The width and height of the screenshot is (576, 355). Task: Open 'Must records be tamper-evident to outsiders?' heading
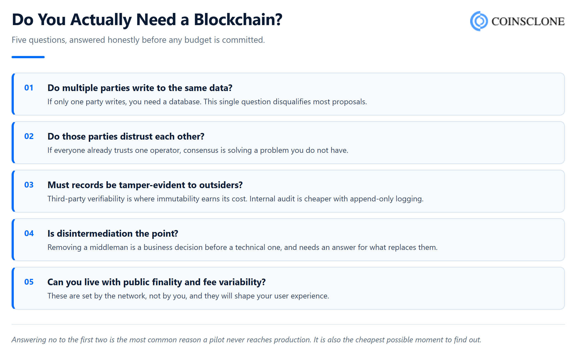pos(145,185)
